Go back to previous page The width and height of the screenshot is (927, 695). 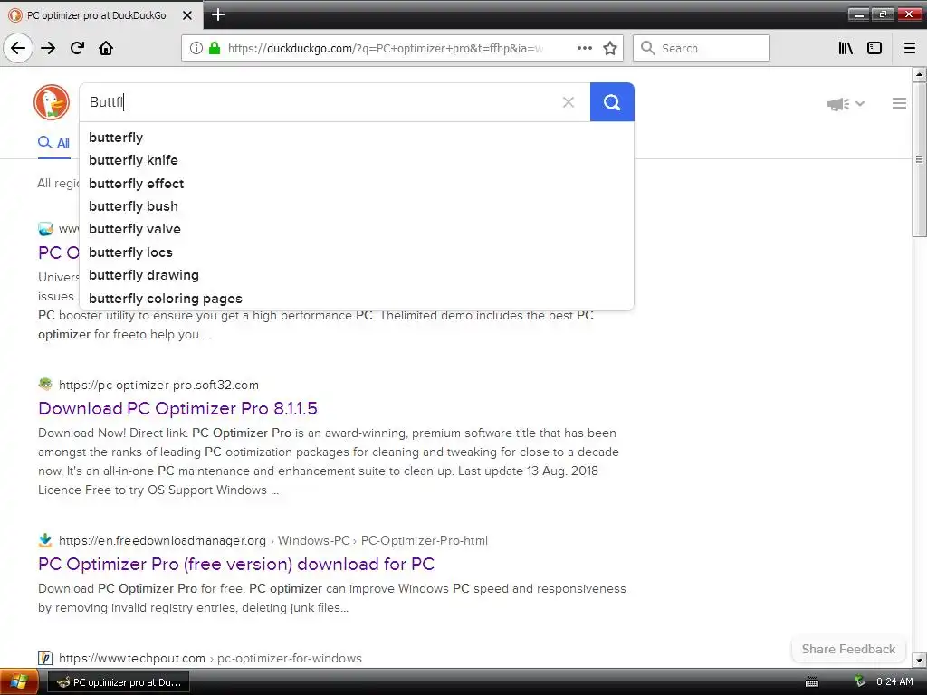[18, 48]
